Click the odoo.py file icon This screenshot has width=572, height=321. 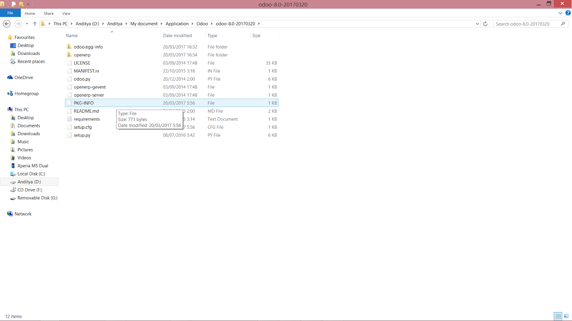tap(69, 79)
